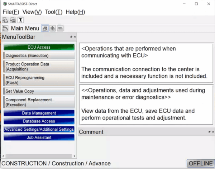Click the toolbar icon showing a person figure
The width and height of the screenshot is (215, 169).
click(x=20, y=20)
